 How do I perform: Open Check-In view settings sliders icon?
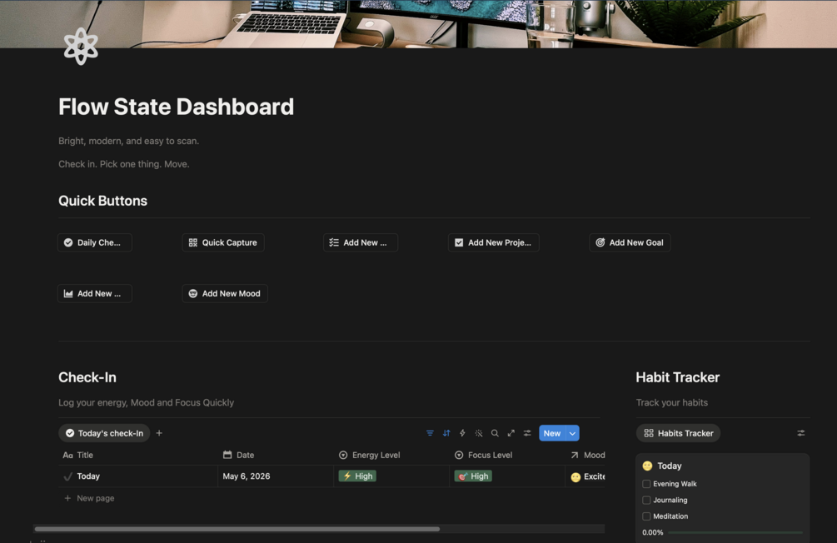[527, 433]
